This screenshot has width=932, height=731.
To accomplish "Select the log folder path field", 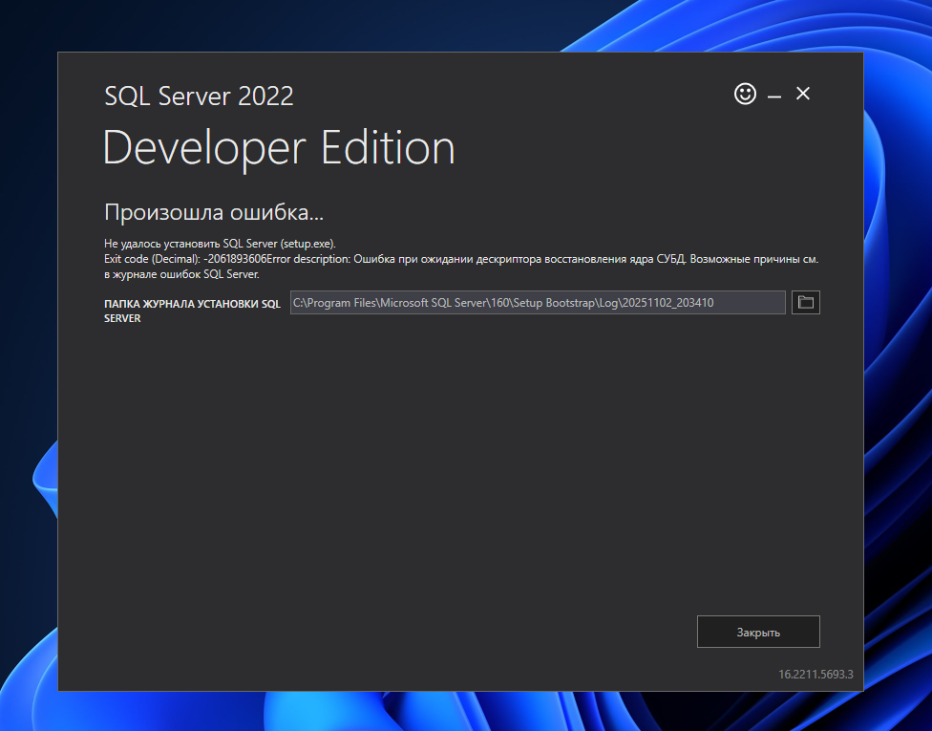I will pyautogui.click(x=538, y=303).
